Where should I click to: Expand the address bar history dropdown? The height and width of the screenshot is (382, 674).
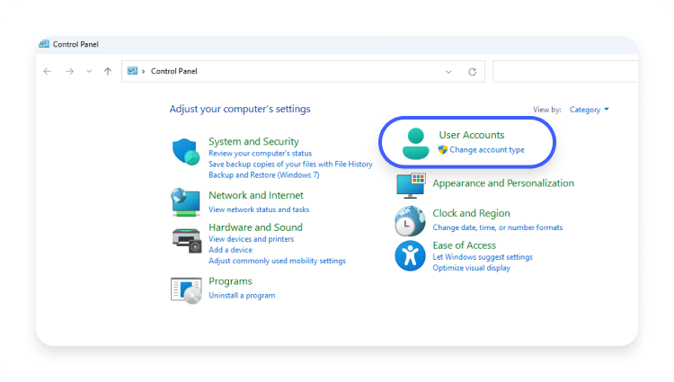448,72
